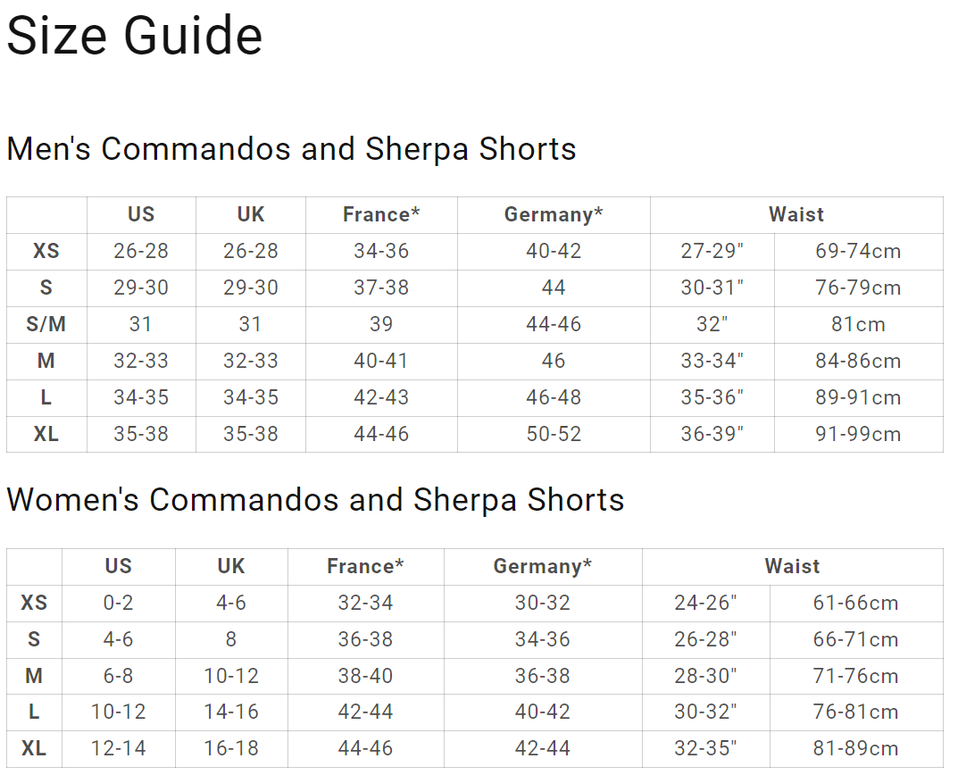Click the UK header in the women's table
Screen dimensions: 958x775
point(231,566)
